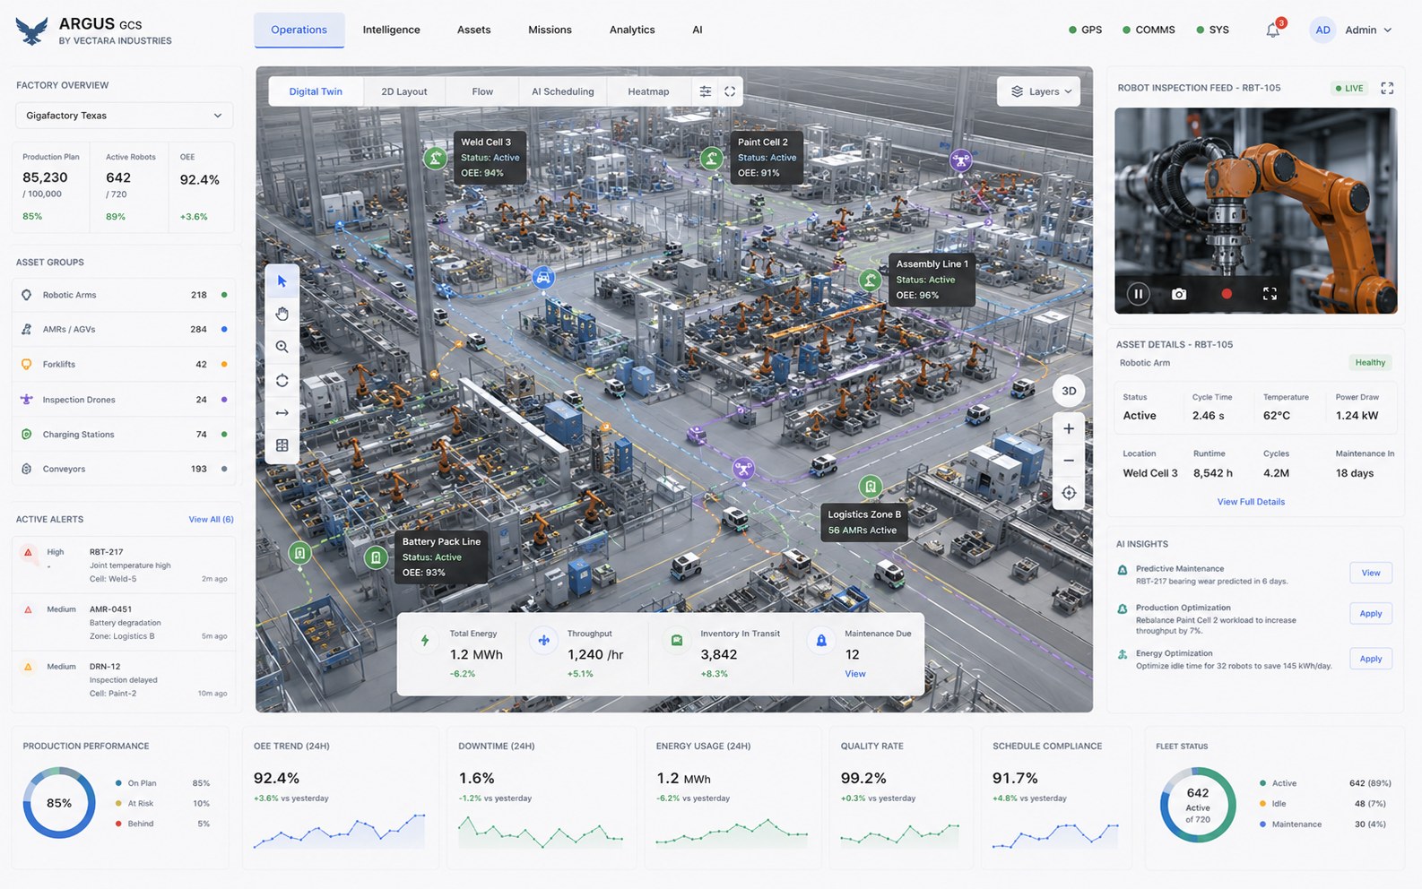The height and width of the screenshot is (889, 1422).
Task: Enlarge video with the feed expand icon
Action: coord(1270,294)
